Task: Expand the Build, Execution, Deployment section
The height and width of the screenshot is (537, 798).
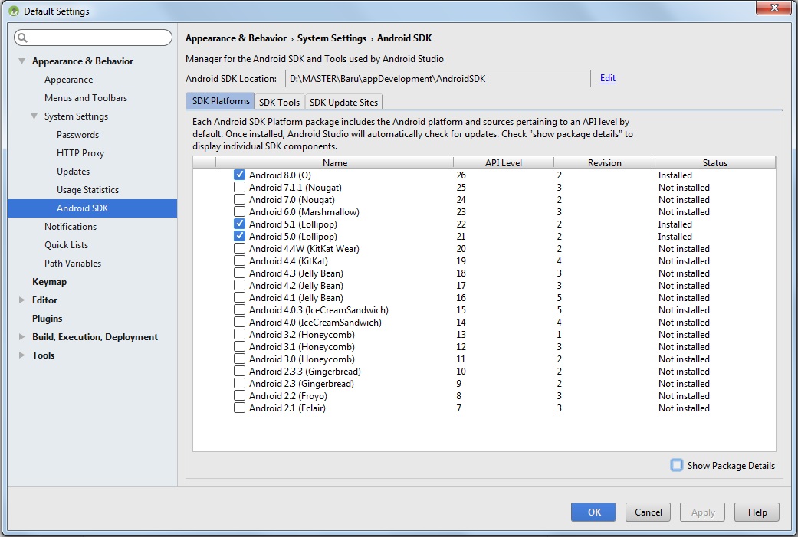Action: pos(22,337)
